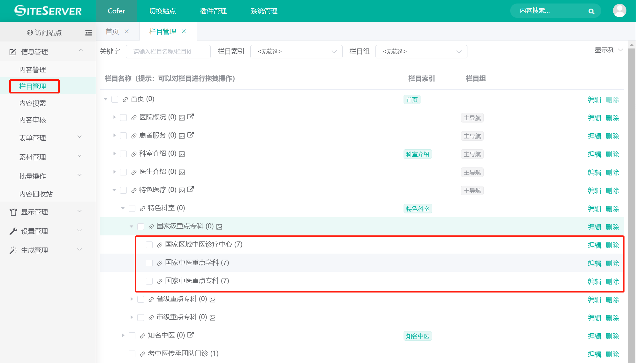Collapse the 首页 (0) tree node arrow
Image resolution: width=636 pixels, height=363 pixels.
[x=106, y=99]
